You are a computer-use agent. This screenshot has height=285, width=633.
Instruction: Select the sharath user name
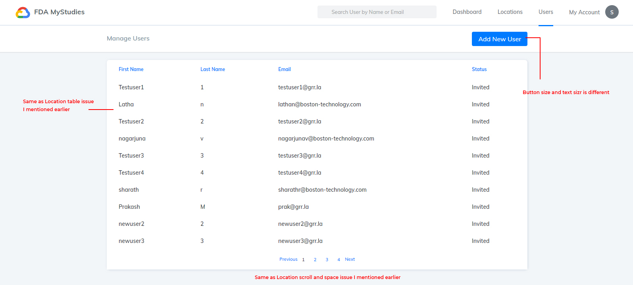pos(129,190)
